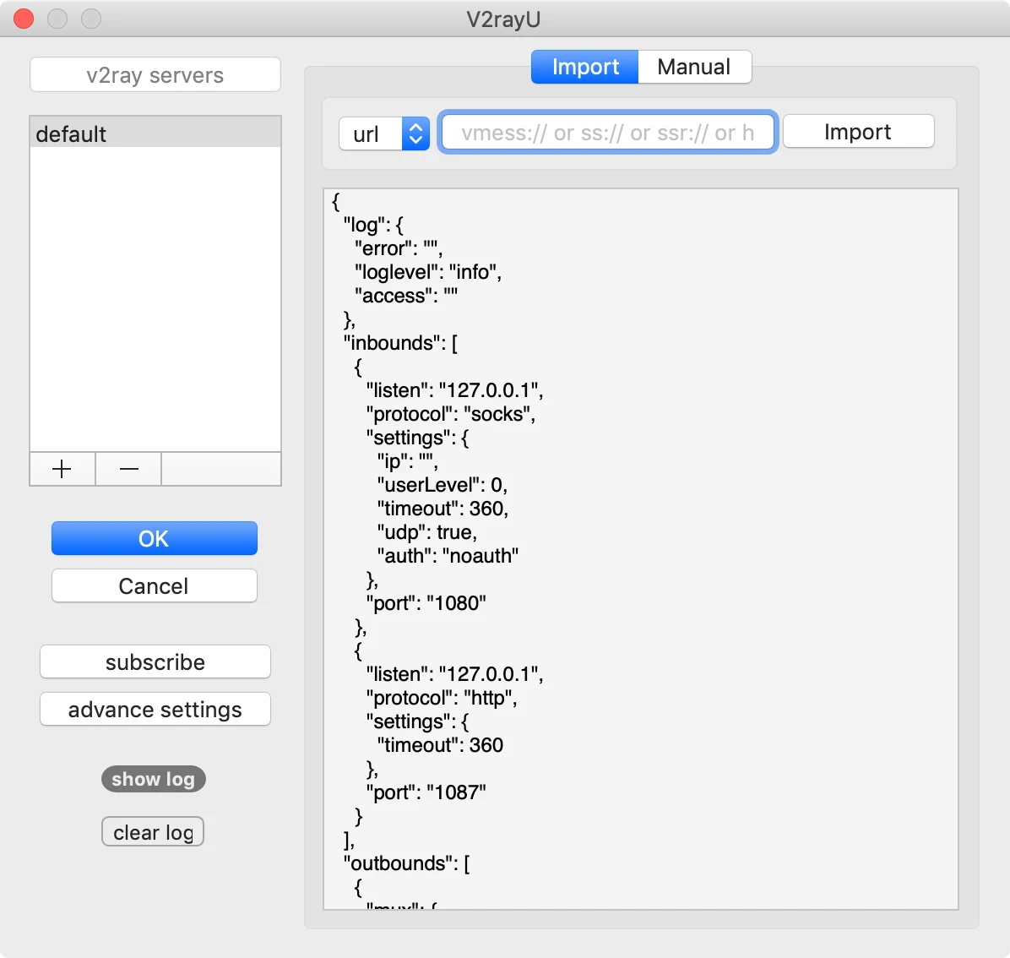This screenshot has height=958, width=1010.
Task: Click the "auth": "noauth" line
Action: pos(448,555)
